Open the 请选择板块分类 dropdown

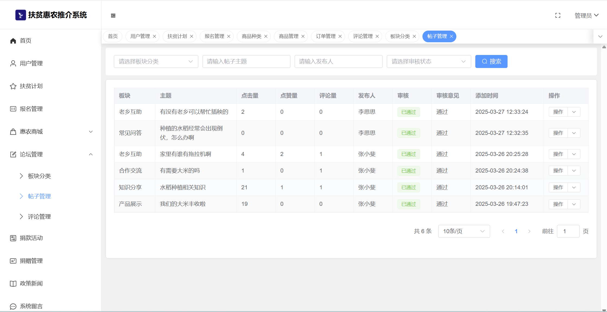[x=156, y=61]
